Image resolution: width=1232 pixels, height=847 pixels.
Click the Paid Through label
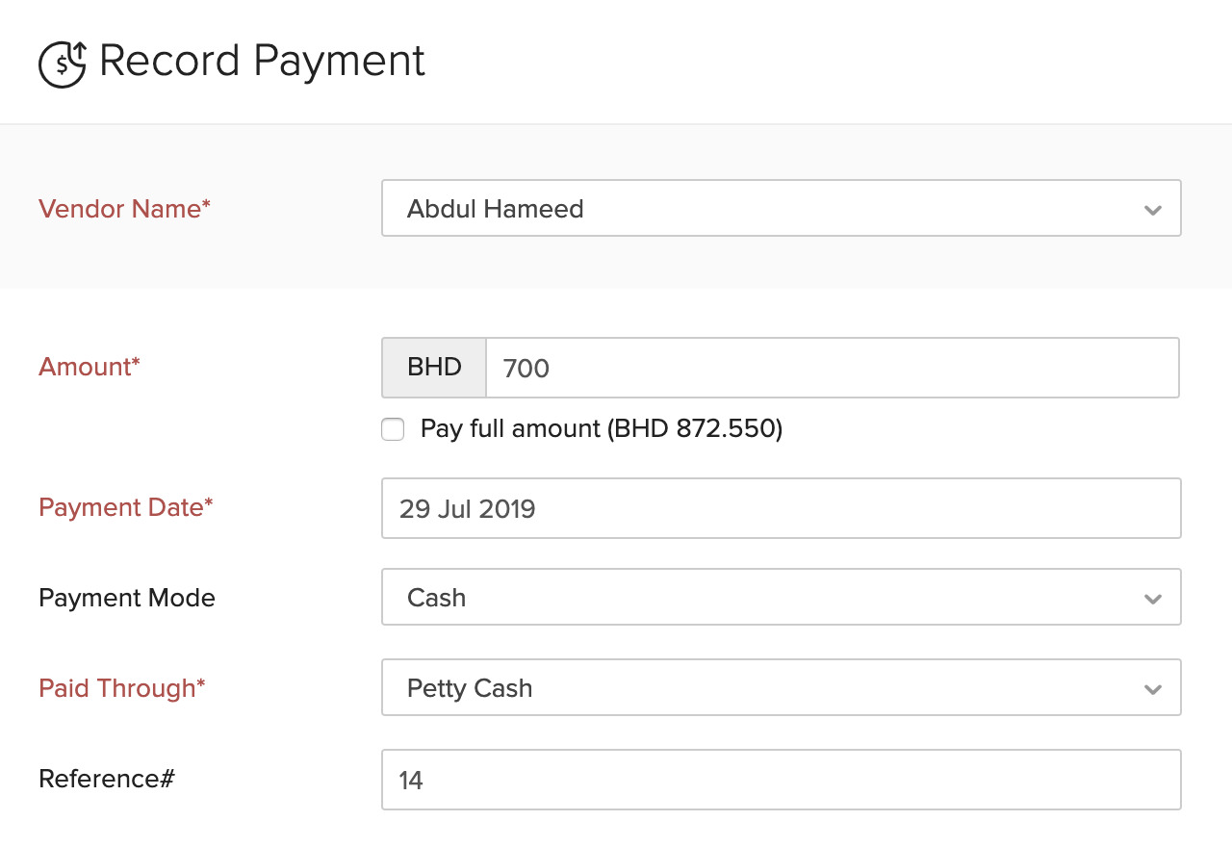pos(121,688)
